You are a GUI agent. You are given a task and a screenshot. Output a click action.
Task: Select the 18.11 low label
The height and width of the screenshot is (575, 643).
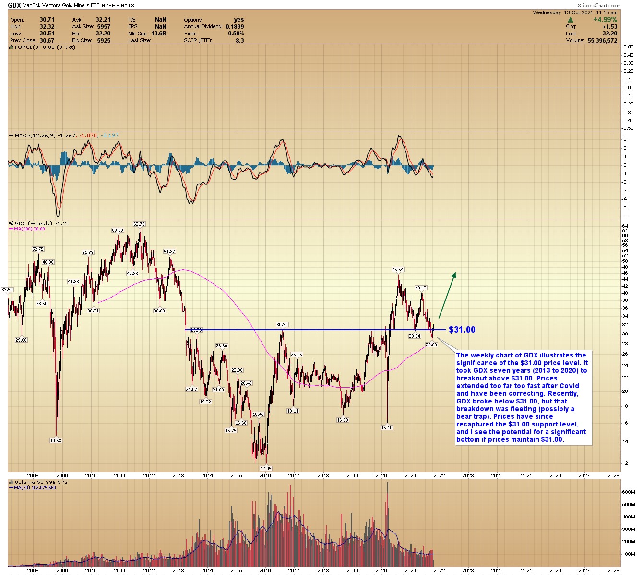[x=293, y=411]
